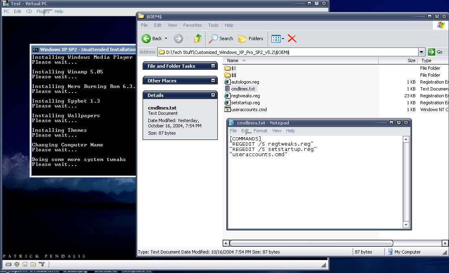Open the Explorer Tools menu

(213, 25)
